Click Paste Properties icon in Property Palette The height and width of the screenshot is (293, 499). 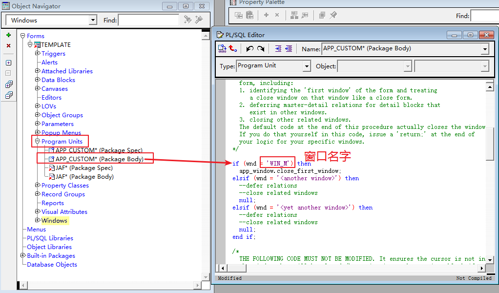point(250,15)
